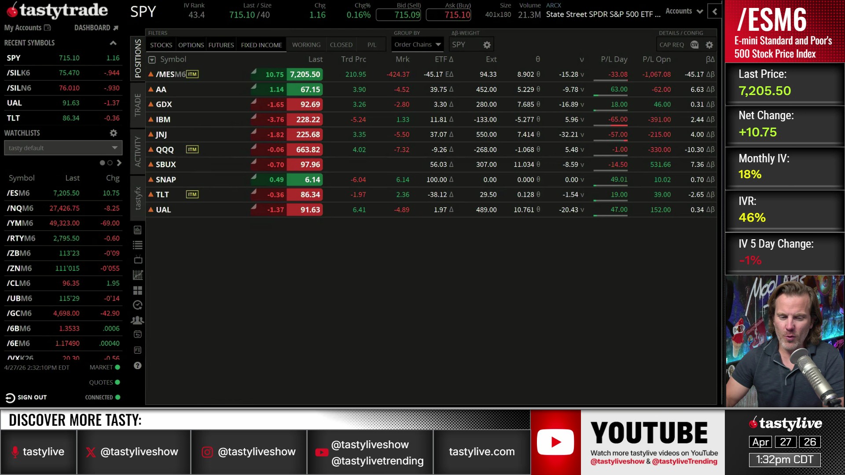Click the help question mark icon
The width and height of the screenshot is (845, 475).
click(138, 365)
